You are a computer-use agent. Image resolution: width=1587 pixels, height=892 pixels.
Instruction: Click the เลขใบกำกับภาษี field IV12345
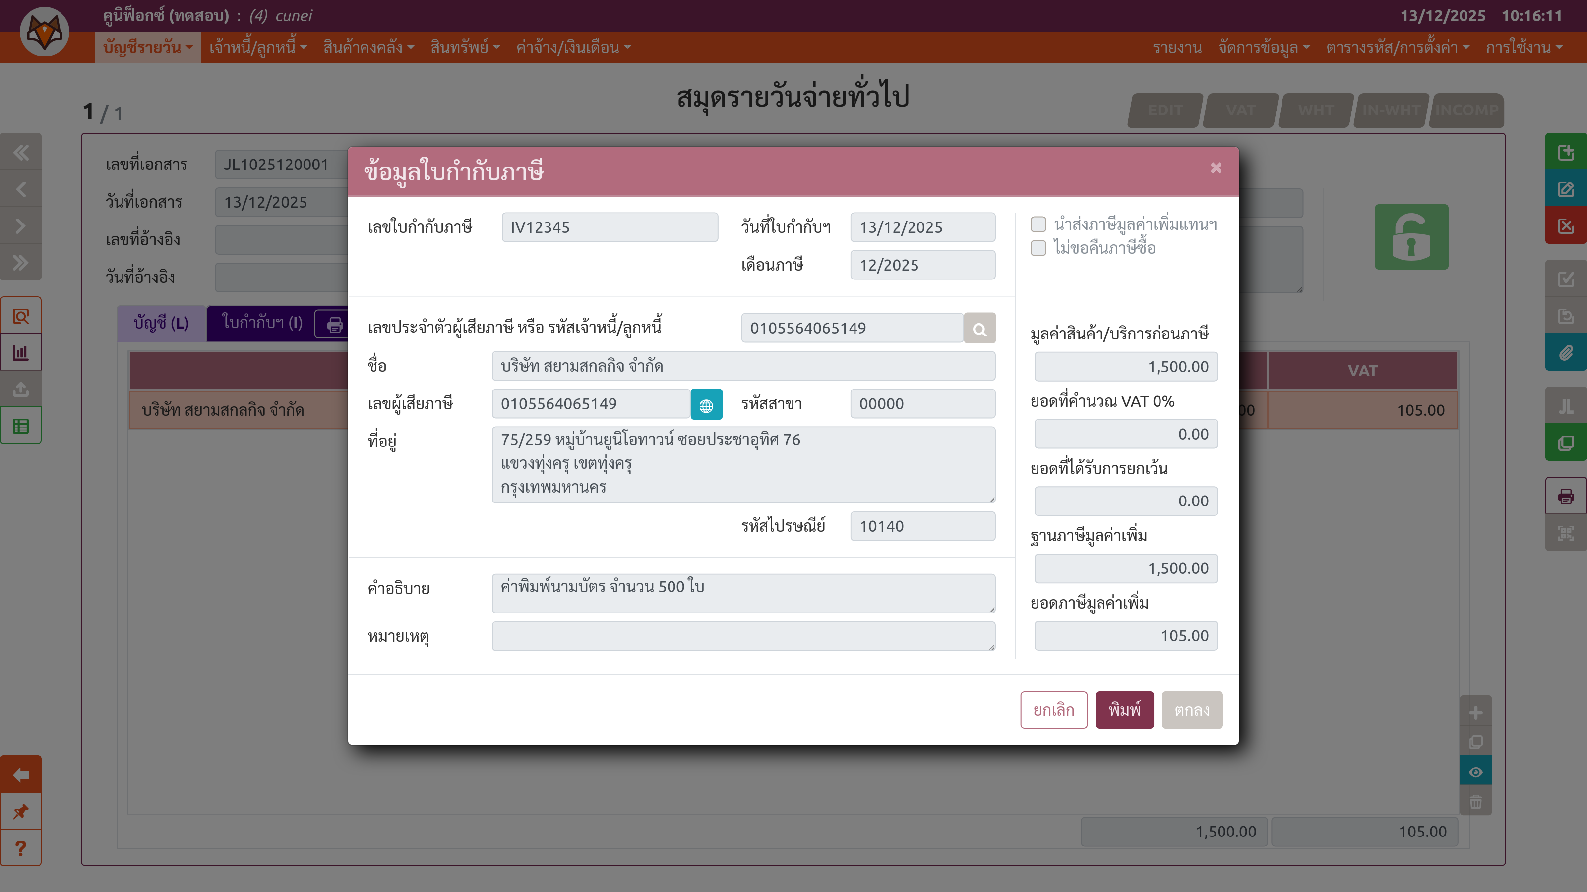pyautogui.click(x=610, y=228)
